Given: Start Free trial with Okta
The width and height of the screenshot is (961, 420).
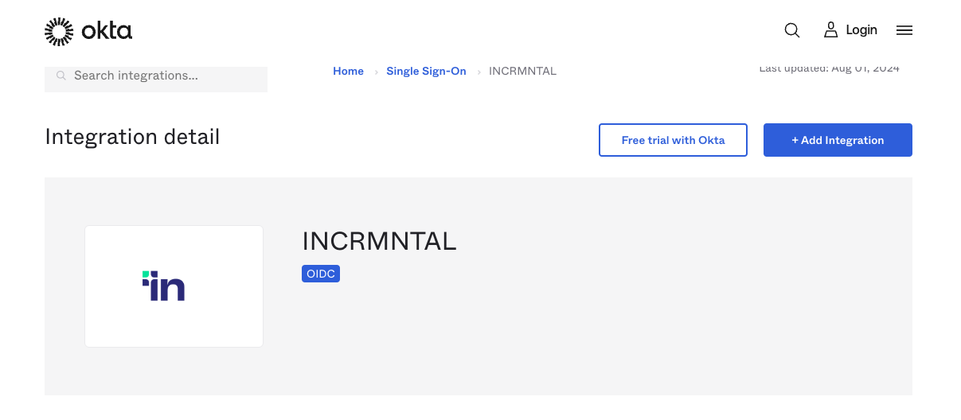Looking at the screenshot, I should (x=673, y=140).
